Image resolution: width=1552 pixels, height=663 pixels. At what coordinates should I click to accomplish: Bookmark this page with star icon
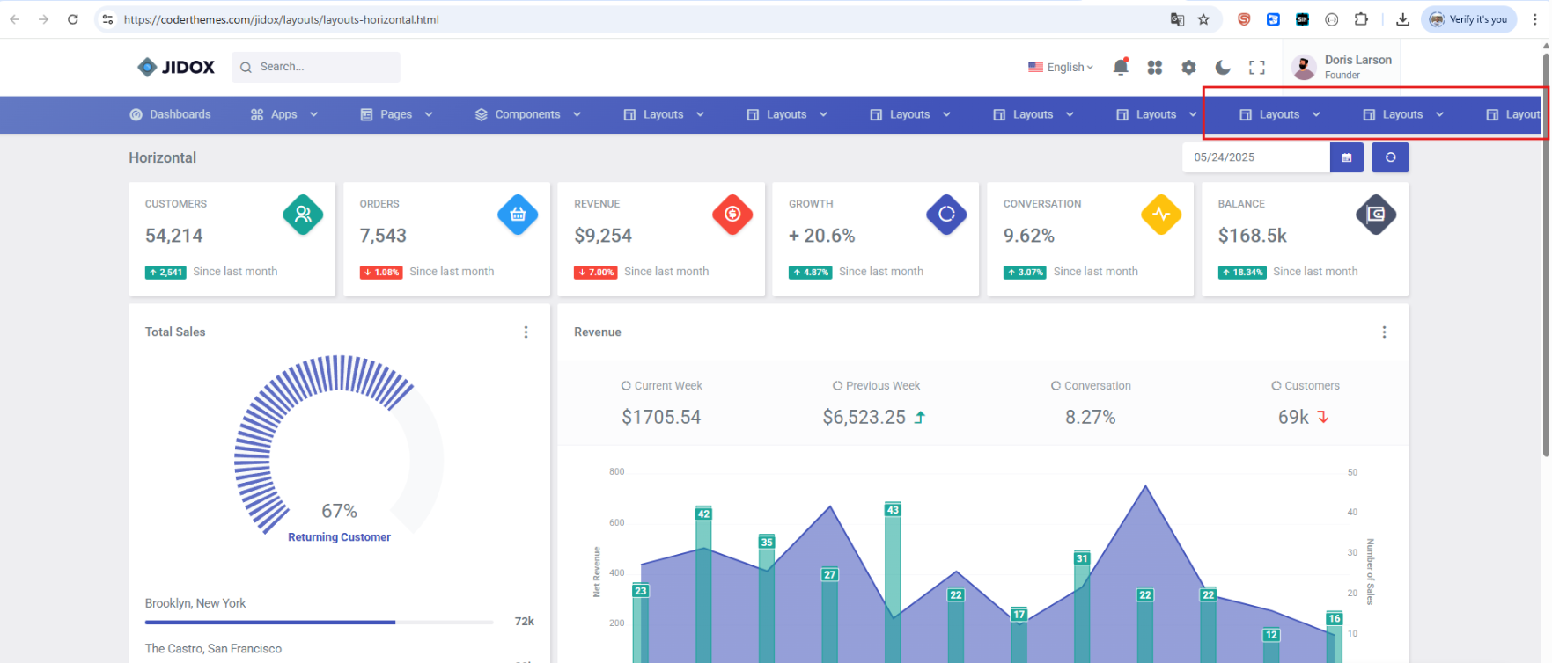point(1203,19)
